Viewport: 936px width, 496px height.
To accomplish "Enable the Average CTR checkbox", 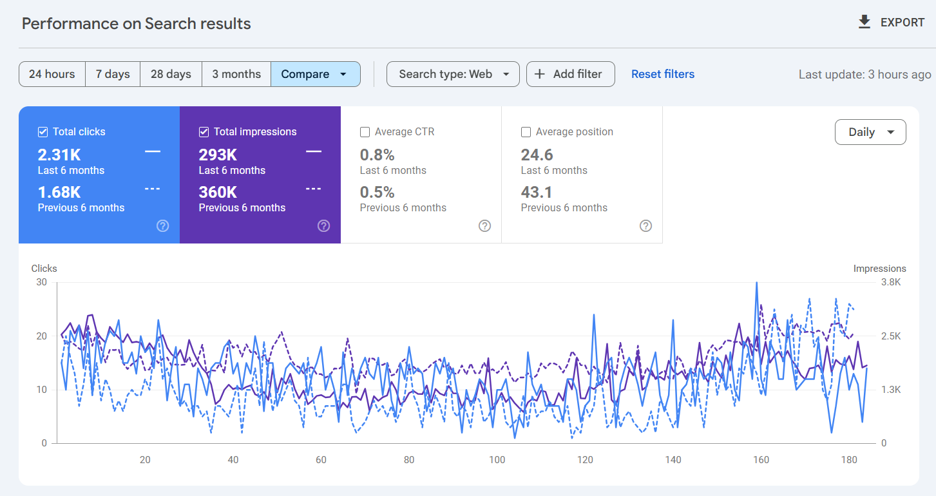I will click(365, 131).
